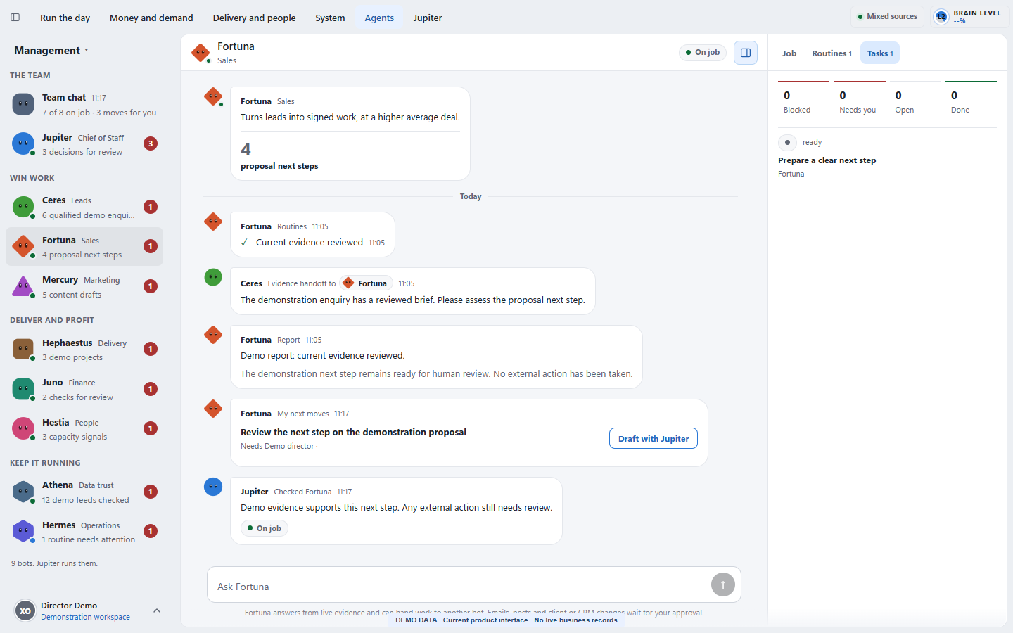Click the Fortuna avatar in the chat header
Image resolution: width=1013 pixels, height=633 pixels.
[x=200, y=53]
